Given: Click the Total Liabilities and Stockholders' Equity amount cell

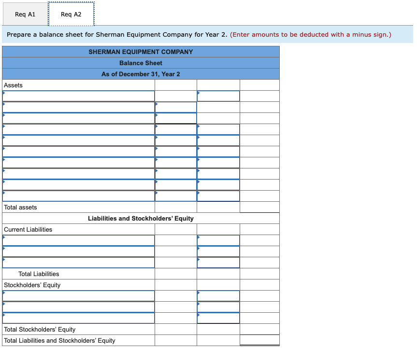Looking at the screenshot, I should [259, 340].
